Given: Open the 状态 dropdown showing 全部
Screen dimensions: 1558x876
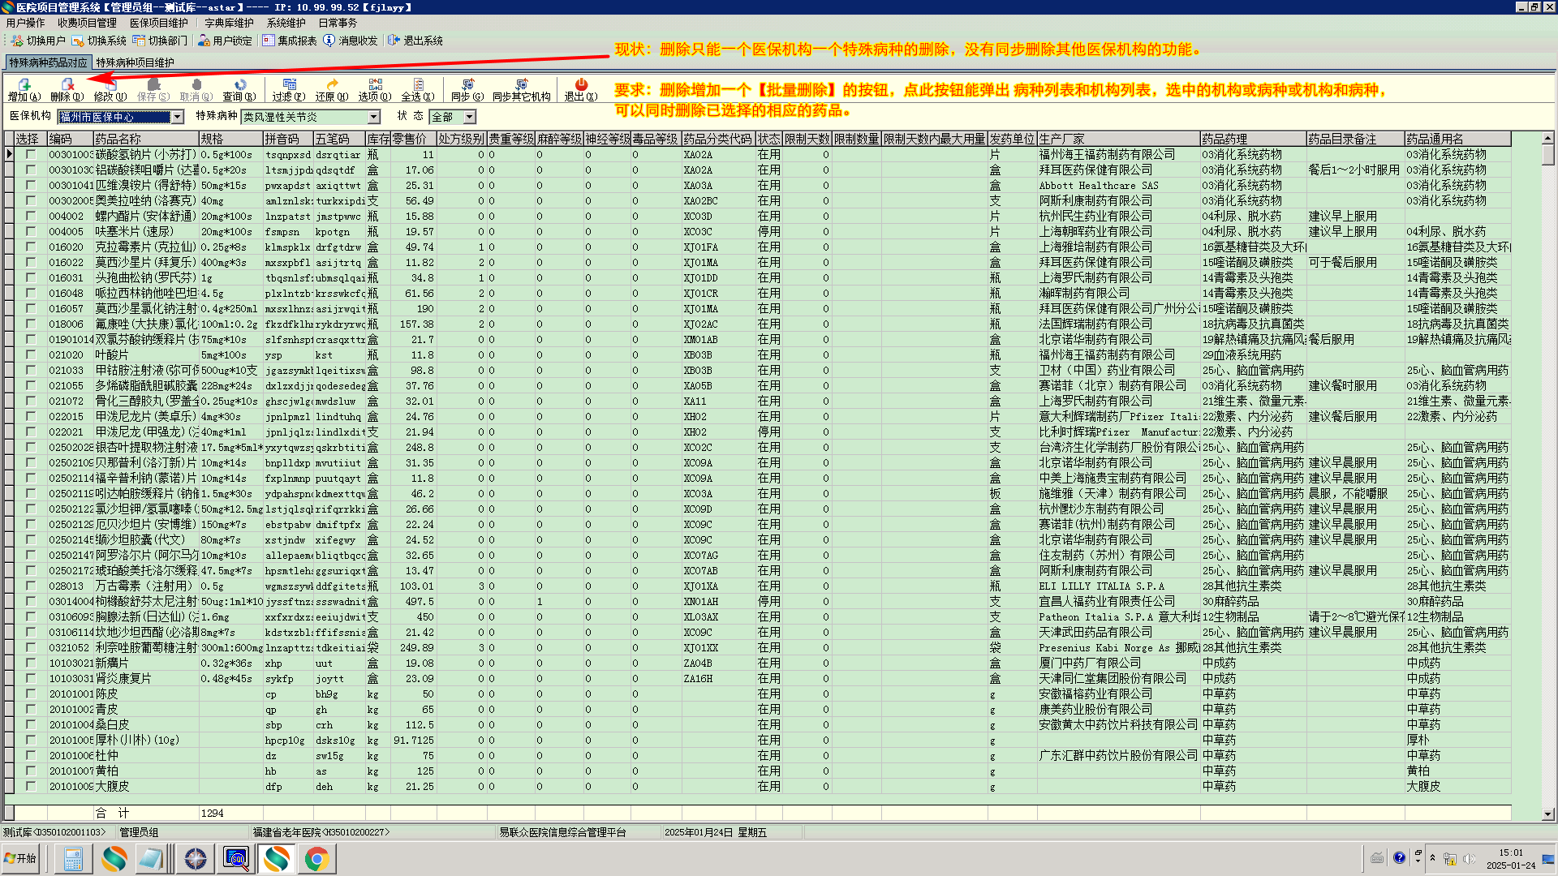Looking at the screenshot, I should pyautogui.click(x=469, y=118).
